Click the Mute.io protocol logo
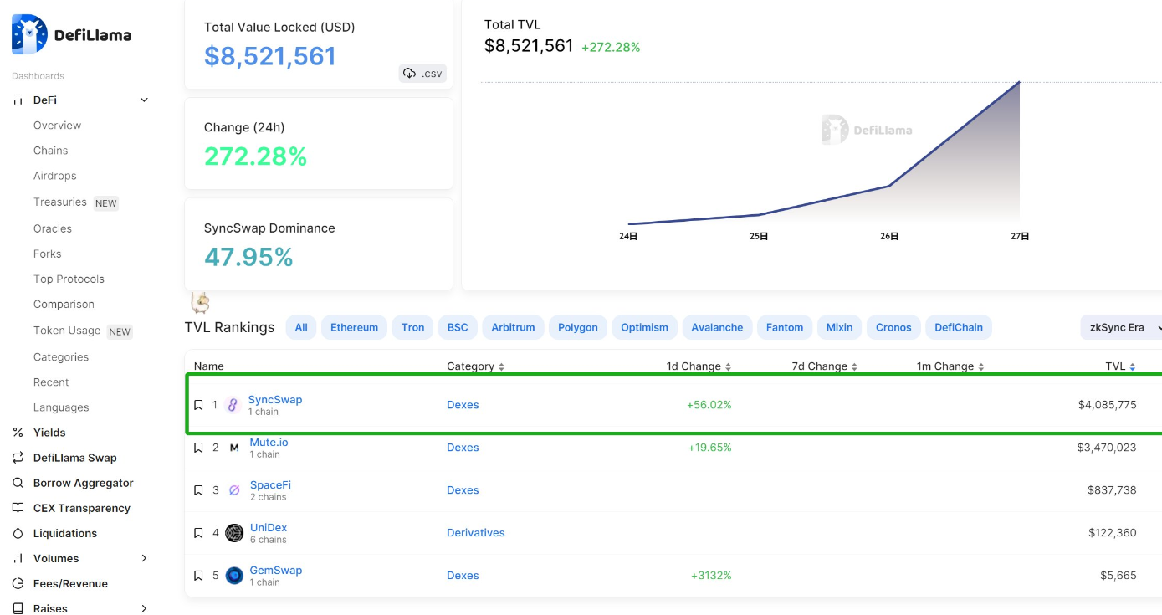The height and width of the screenshot is (615, 1162). click(234, 448)
